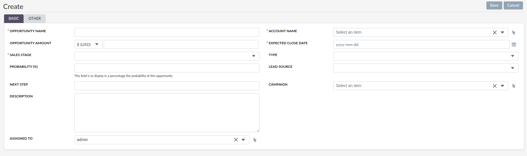
Task: Clear the Account Name field with X
Action: pos(494,32)
